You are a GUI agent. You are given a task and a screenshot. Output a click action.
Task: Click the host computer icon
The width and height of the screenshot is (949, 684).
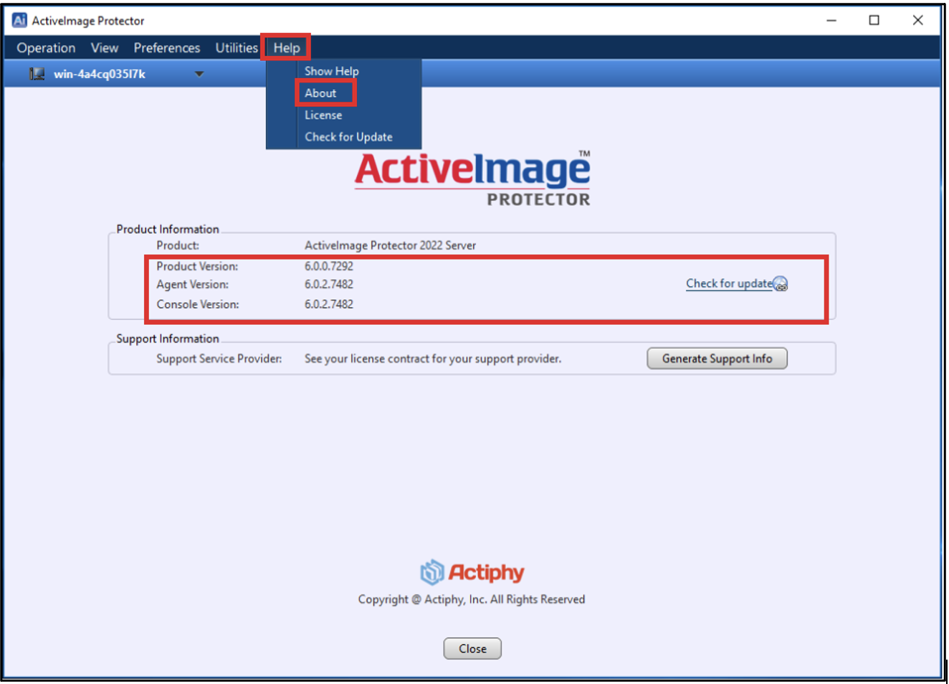[37, 74]
